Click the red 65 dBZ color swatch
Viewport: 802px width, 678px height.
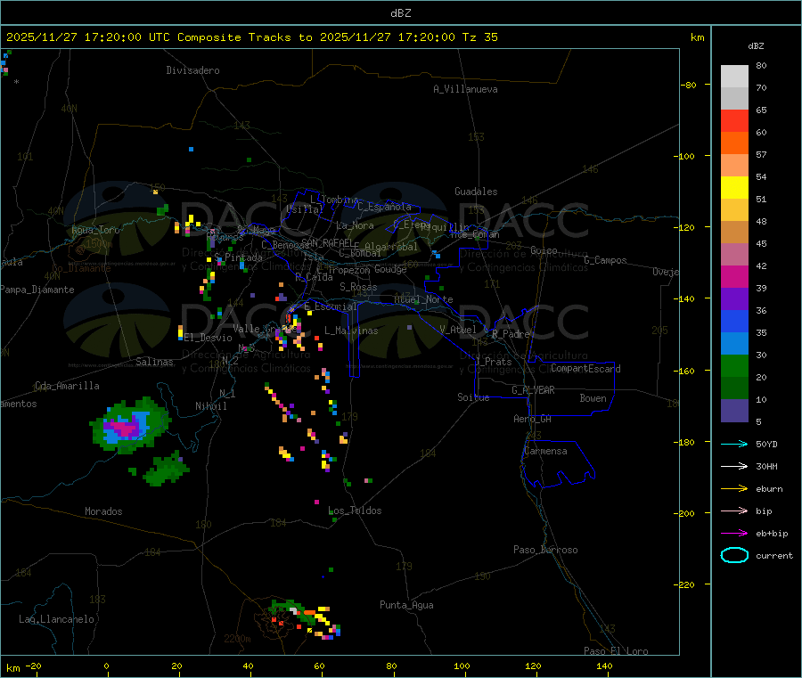pos(734,120)
